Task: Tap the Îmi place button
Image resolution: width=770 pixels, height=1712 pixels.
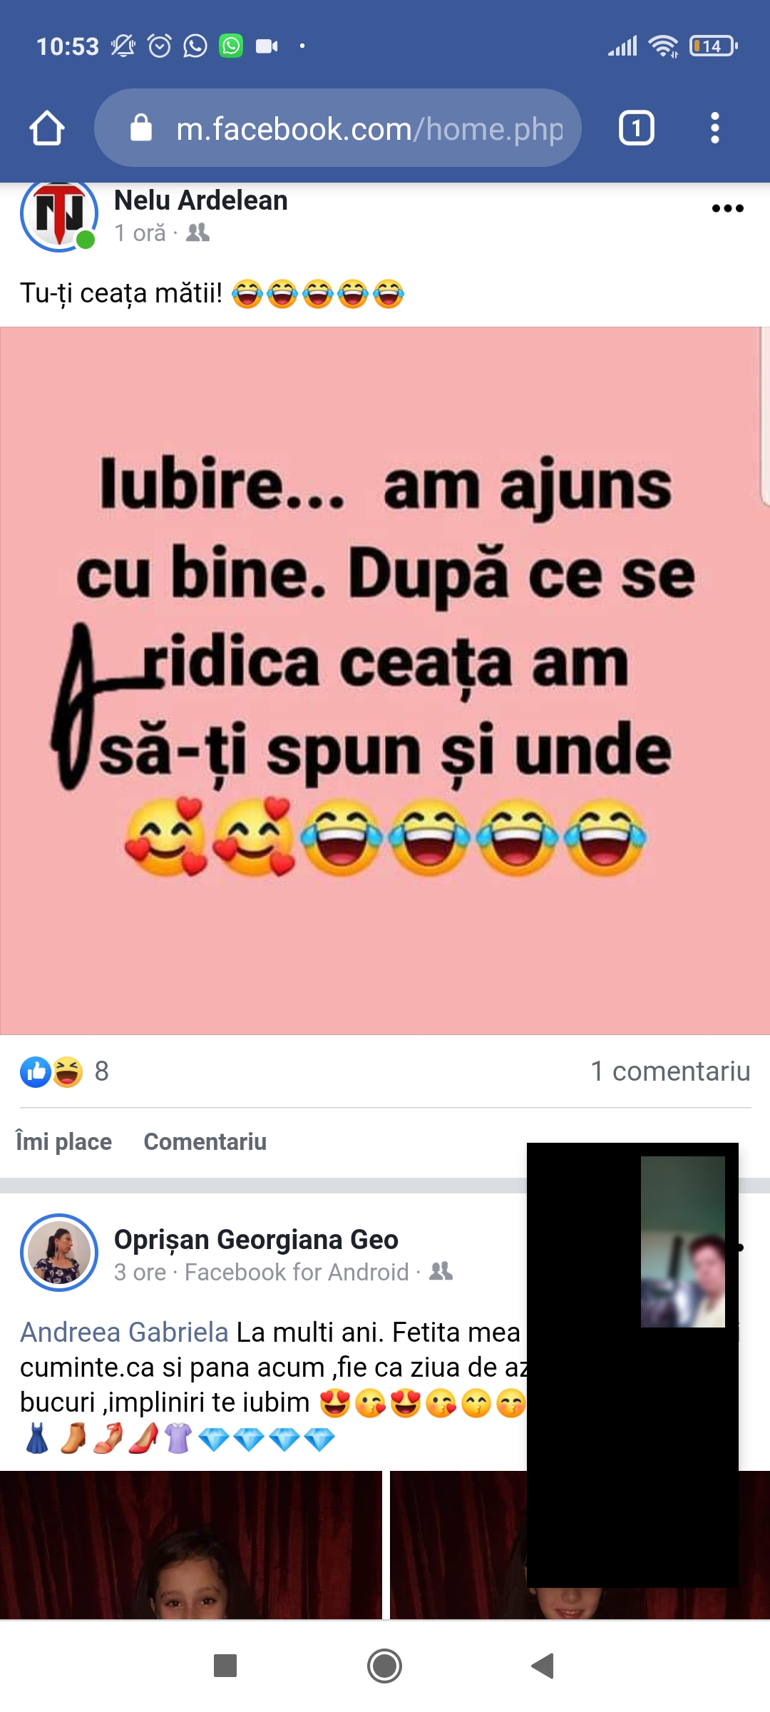Action: pyautogui.click(x=64, y=1141)
